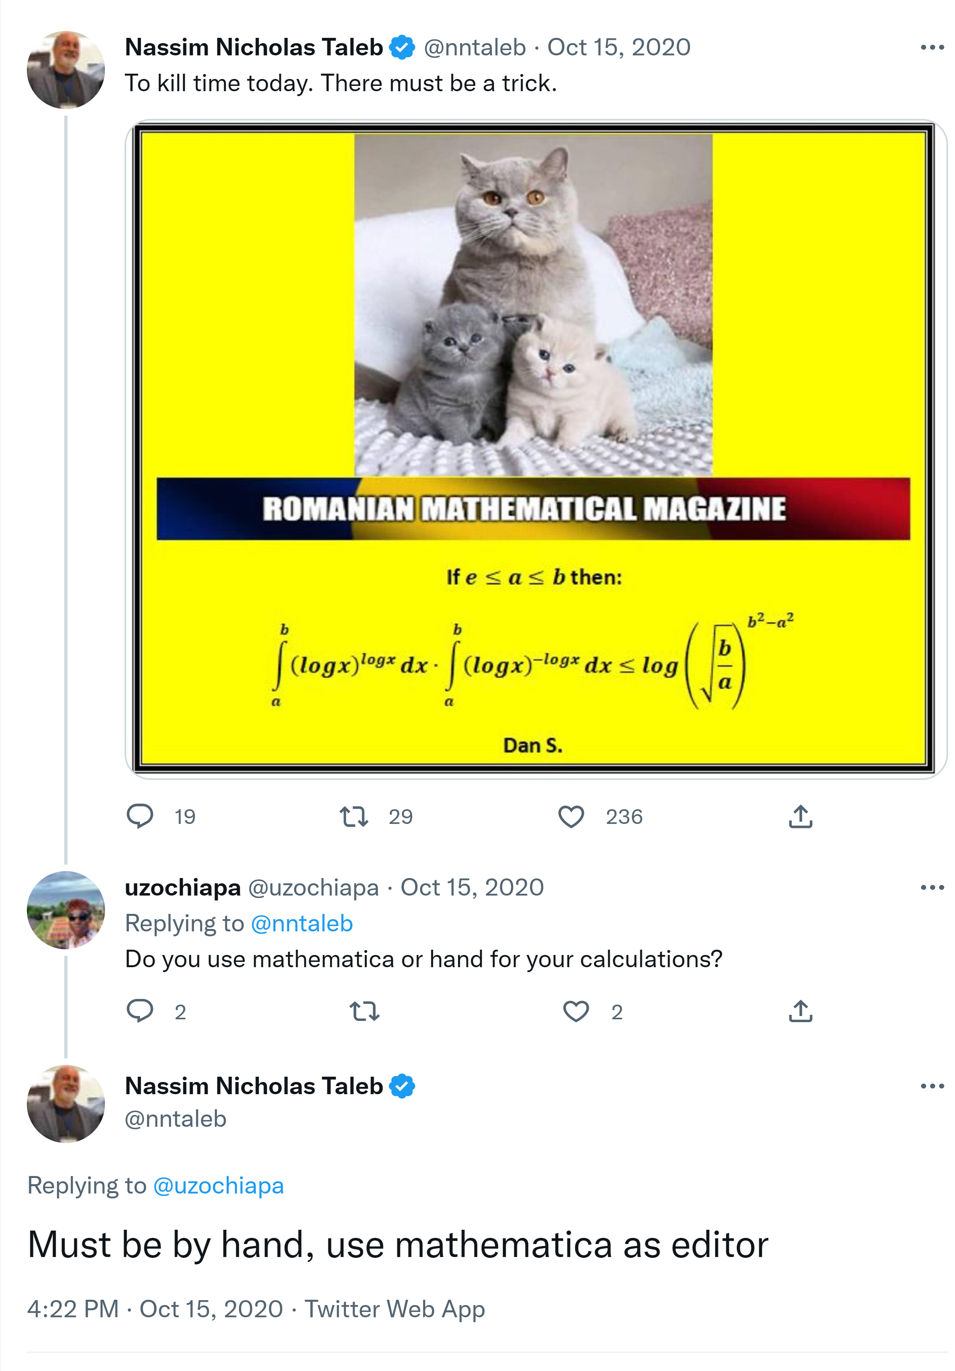Click the Oct 15, 2020 date on uzochiapa's tweet
955x1371 pixels.
tap(472, 887)
